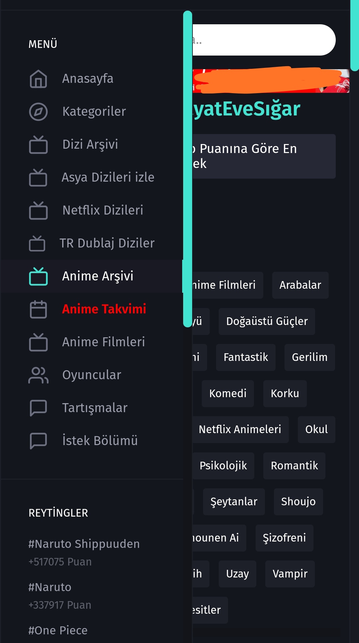This screenshot has width=359, height=643.
Task: Choose the Vampir category tag
Action: point(290,574)
